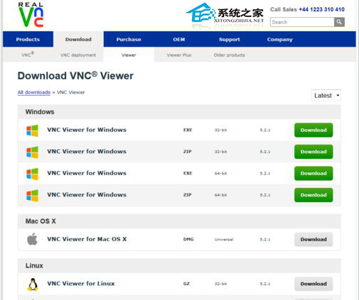Switch to Older products sub-tab
Image resolution: width=359 pixels, height=300 pixels.
point(229,55)
